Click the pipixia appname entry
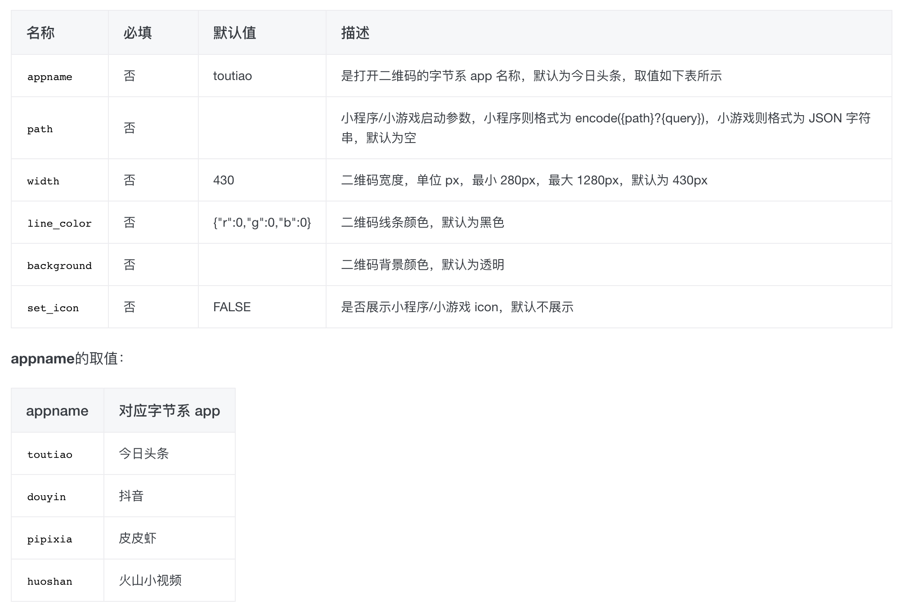The width and height of the screenshot is (905, 609). click(x=49, y=539)
